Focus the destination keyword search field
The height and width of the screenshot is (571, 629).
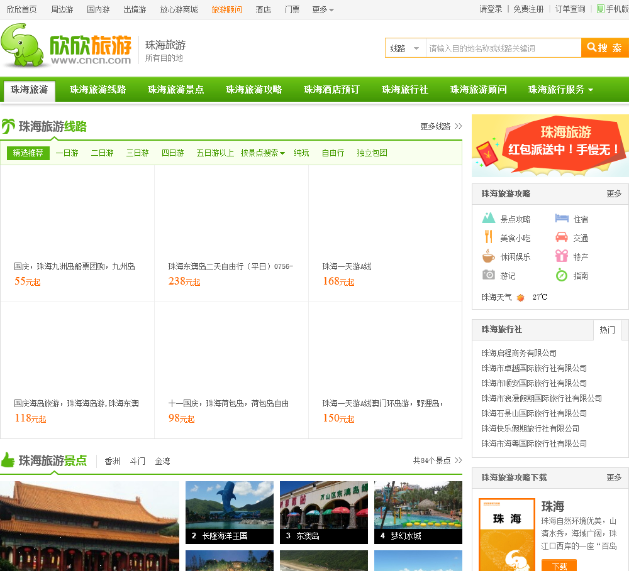[503, 48]
